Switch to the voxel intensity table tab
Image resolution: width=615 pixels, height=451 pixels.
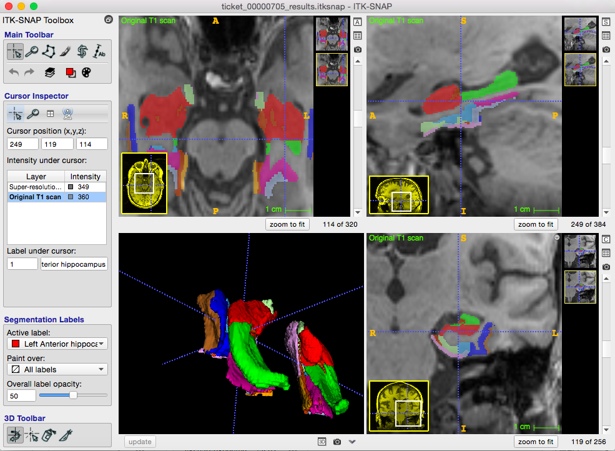[x=50, y=114]
